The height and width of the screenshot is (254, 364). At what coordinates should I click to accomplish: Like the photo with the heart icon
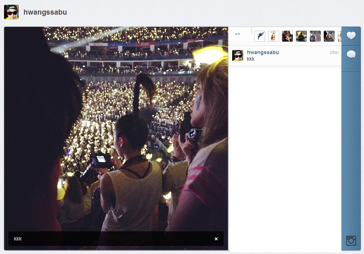tap(351, 36)
